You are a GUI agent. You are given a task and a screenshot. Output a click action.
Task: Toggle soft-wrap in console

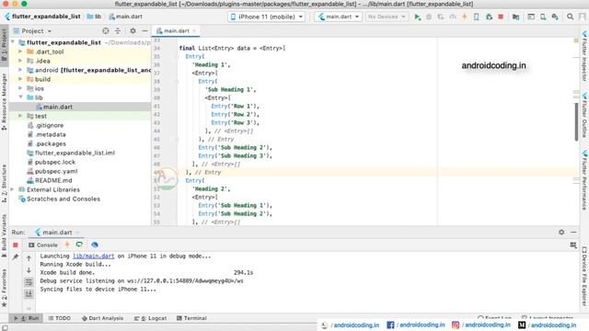click(x=29, y=282)
